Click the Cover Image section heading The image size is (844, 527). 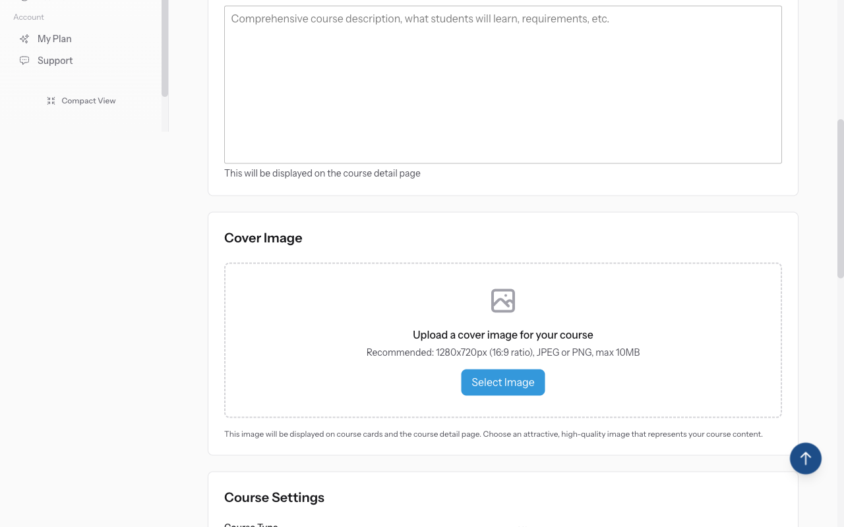(262, 237)
